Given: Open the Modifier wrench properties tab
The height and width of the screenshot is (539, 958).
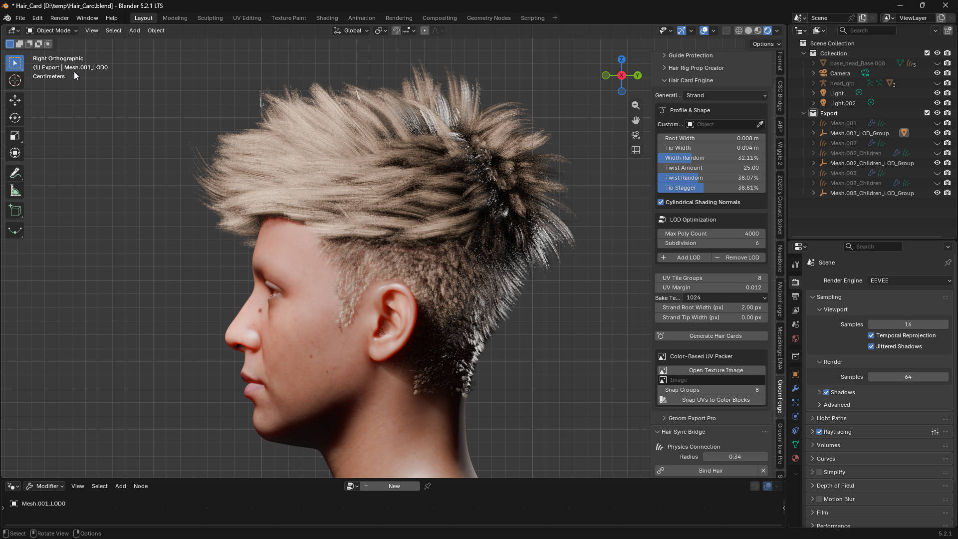Looking at the screenshot, I should point(795,388).
